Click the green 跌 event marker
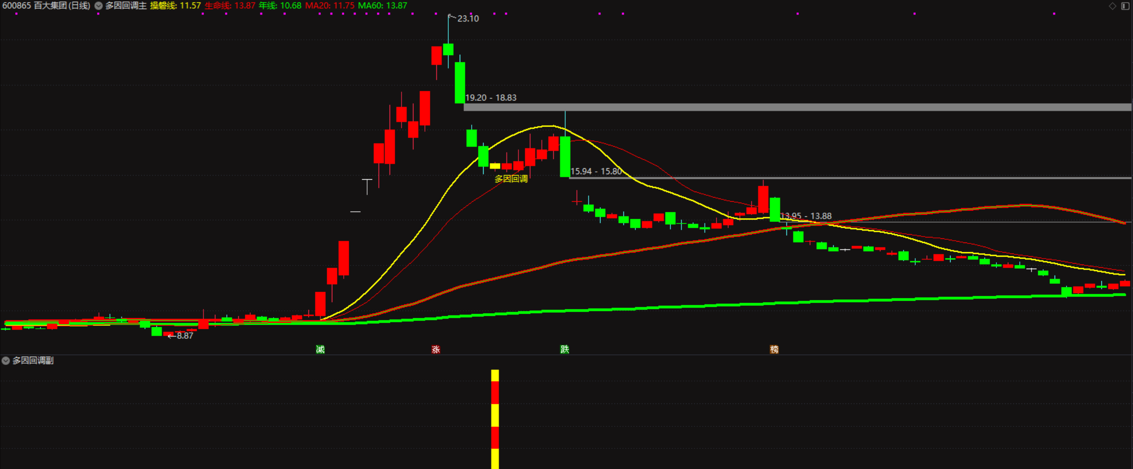This screenshot has height=469, width=1133. pyautogui.click(x=565, y=349)
